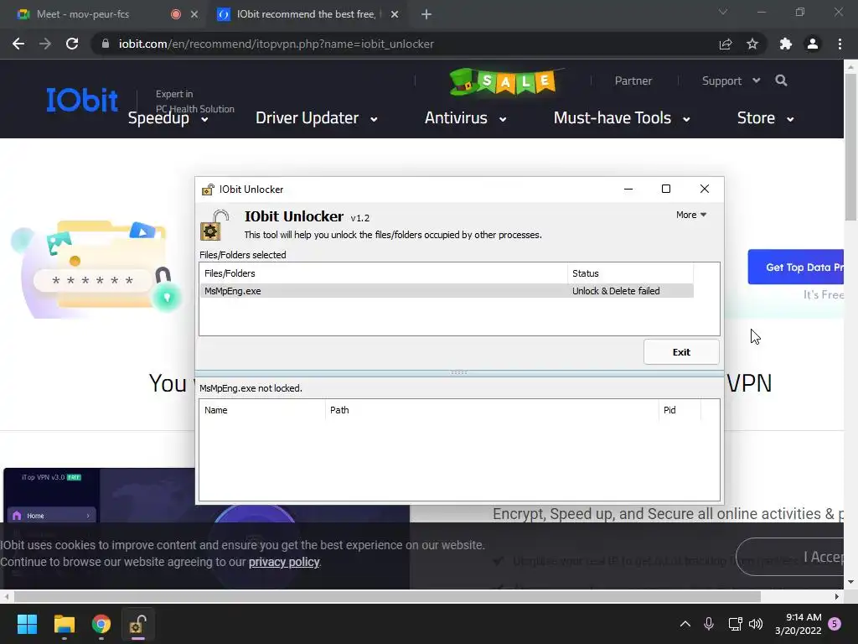Open search on IObit website
This screenshot has height=644, width=858.
[x=782, y=80]
